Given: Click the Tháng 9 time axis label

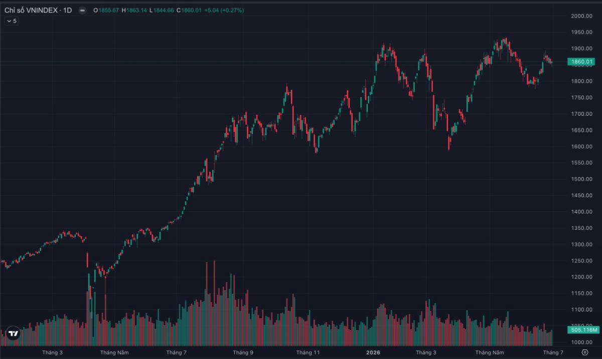Looking at the screenshot, I should point(243,352).
